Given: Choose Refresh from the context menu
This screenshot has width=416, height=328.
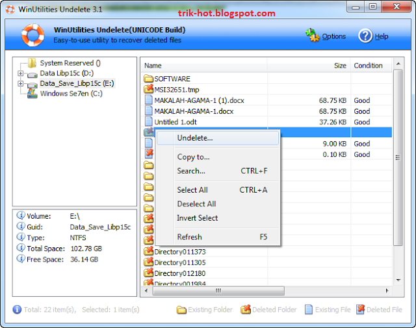Looking at the screenshot, I should pyautogui.click(x=218, y=237).
